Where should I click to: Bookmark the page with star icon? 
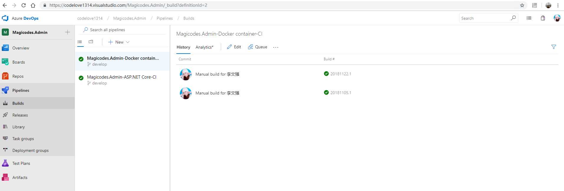[x=522, y=5]
